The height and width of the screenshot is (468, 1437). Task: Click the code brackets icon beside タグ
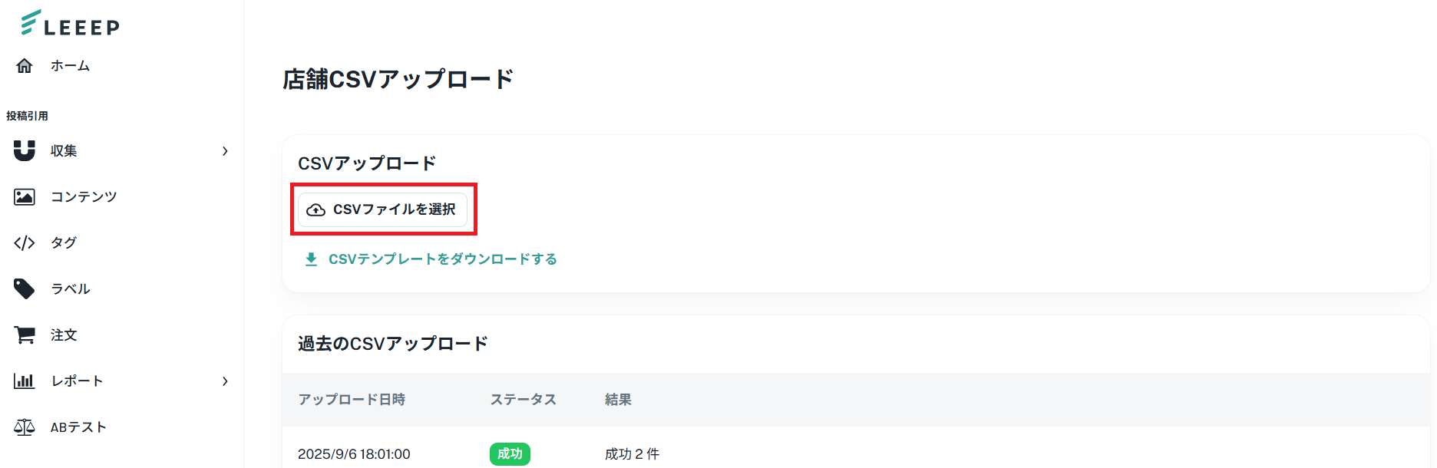25,243
